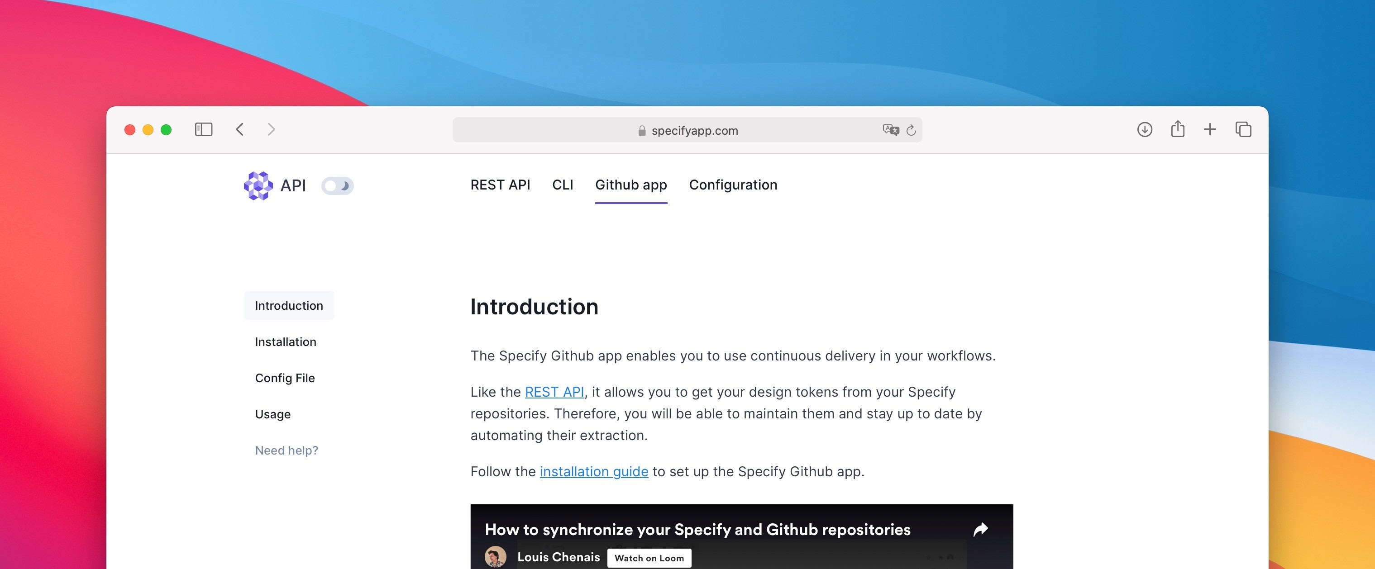The height and width of the screenshot is (569, 1375).
Task: Click the API text next to logo
Action: coord(293,185)
